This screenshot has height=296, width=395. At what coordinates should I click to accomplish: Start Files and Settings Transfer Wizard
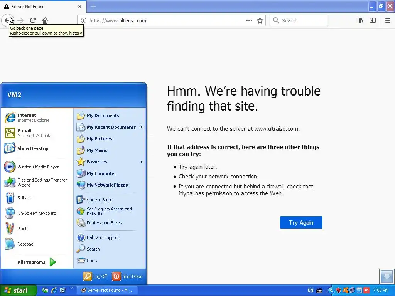[x=37, y=182]
